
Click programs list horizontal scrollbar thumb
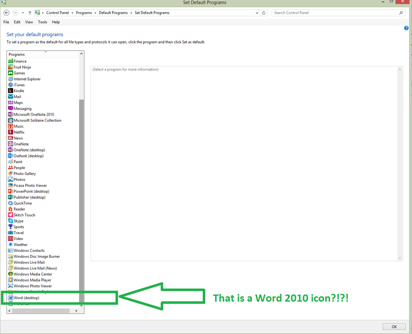point(40,311)
